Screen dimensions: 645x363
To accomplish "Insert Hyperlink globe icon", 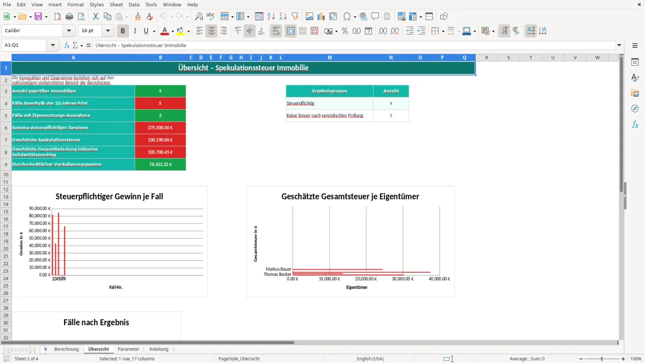I will (x=363, y=17).
